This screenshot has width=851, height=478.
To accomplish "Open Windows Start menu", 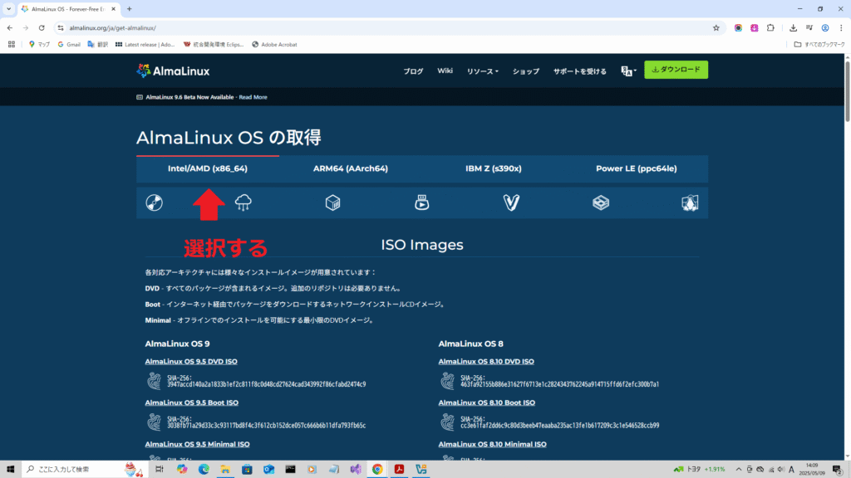I will (x=10, y=470).
